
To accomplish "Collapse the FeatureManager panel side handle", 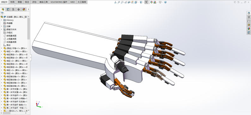I will 31,57.
